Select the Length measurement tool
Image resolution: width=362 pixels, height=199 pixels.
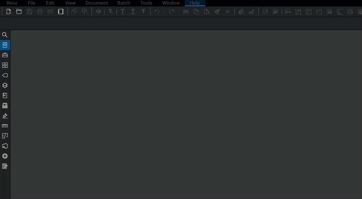tap(288, 12)
